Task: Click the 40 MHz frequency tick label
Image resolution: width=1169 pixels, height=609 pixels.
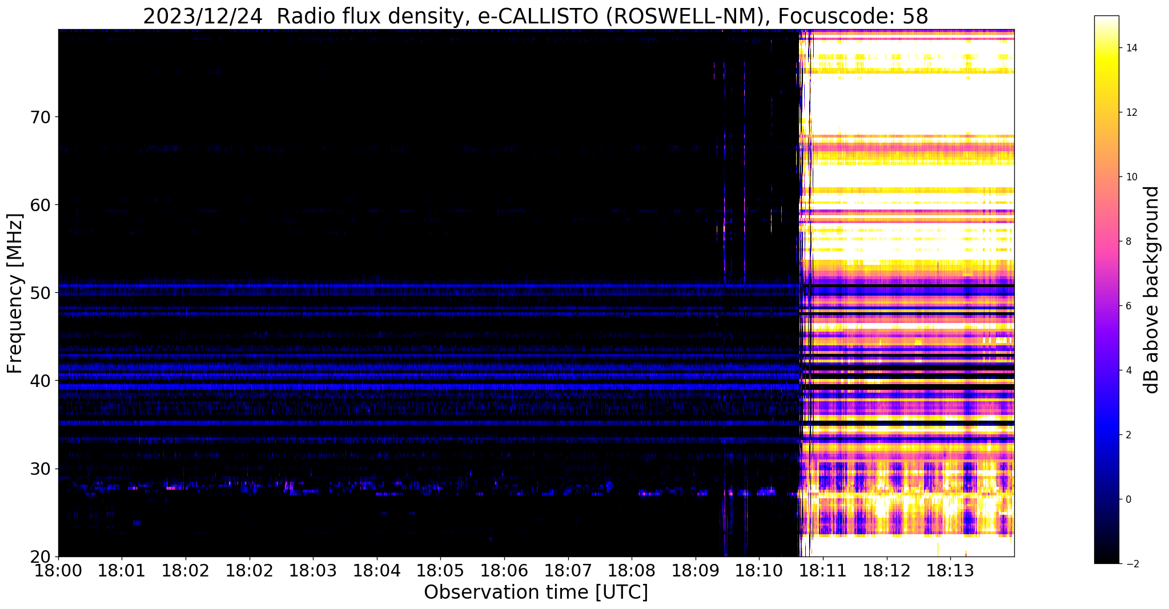Action: pyautogui.click(x=39, y=381)
